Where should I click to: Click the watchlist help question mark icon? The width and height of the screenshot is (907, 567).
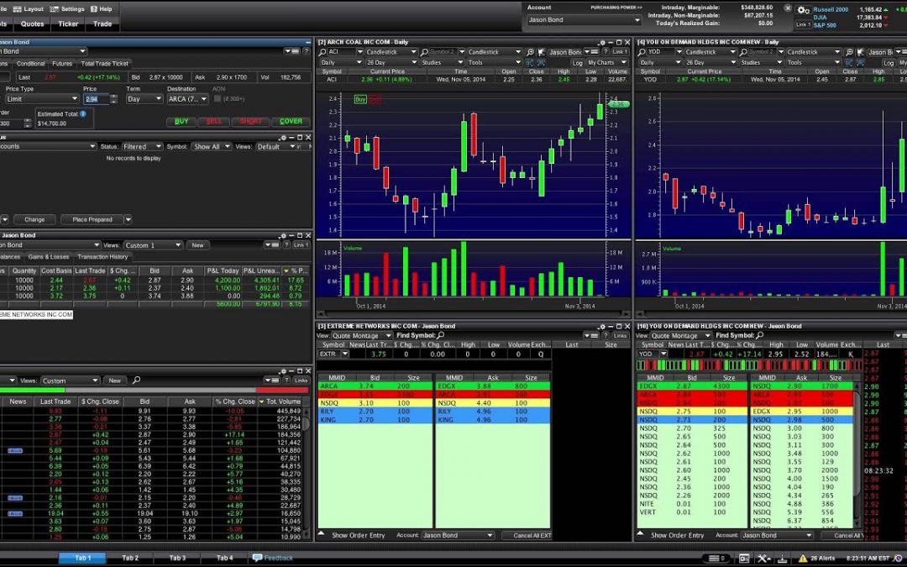286,381
